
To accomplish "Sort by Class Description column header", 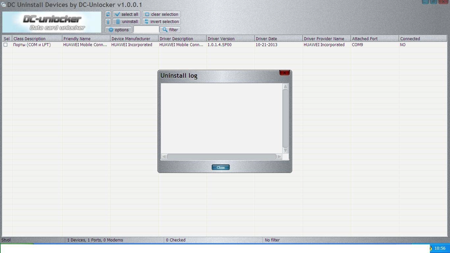I will tap(37, 39).
